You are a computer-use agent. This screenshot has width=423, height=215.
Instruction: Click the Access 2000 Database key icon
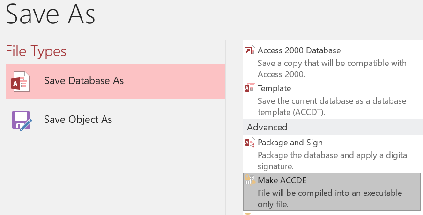pyautogui.click(x=250, y=50)
